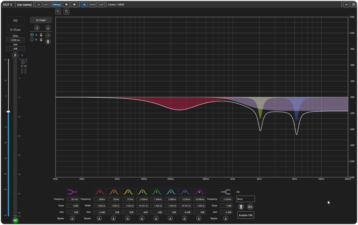The image size is (358, 225).
Task: Open FIR file with folder icon
Action: tap(250, 207)
